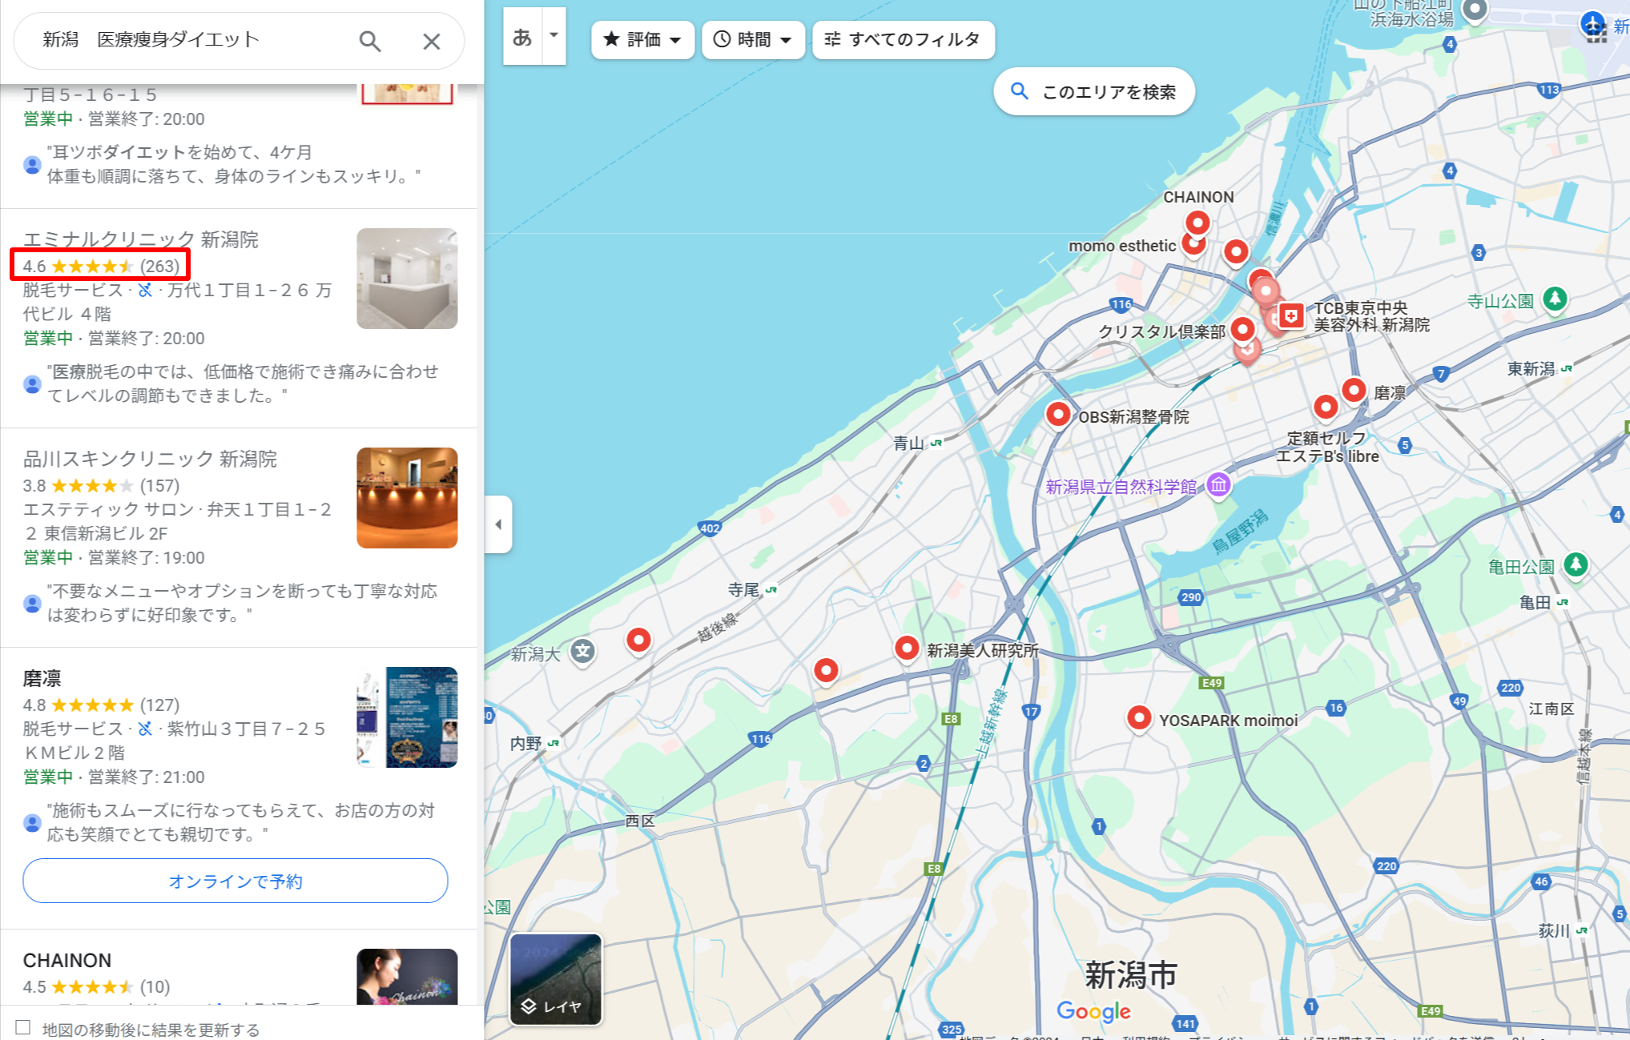
Task: Click 品川スキンクリニック photo thumbnail
Action: [x=407, y=498]
